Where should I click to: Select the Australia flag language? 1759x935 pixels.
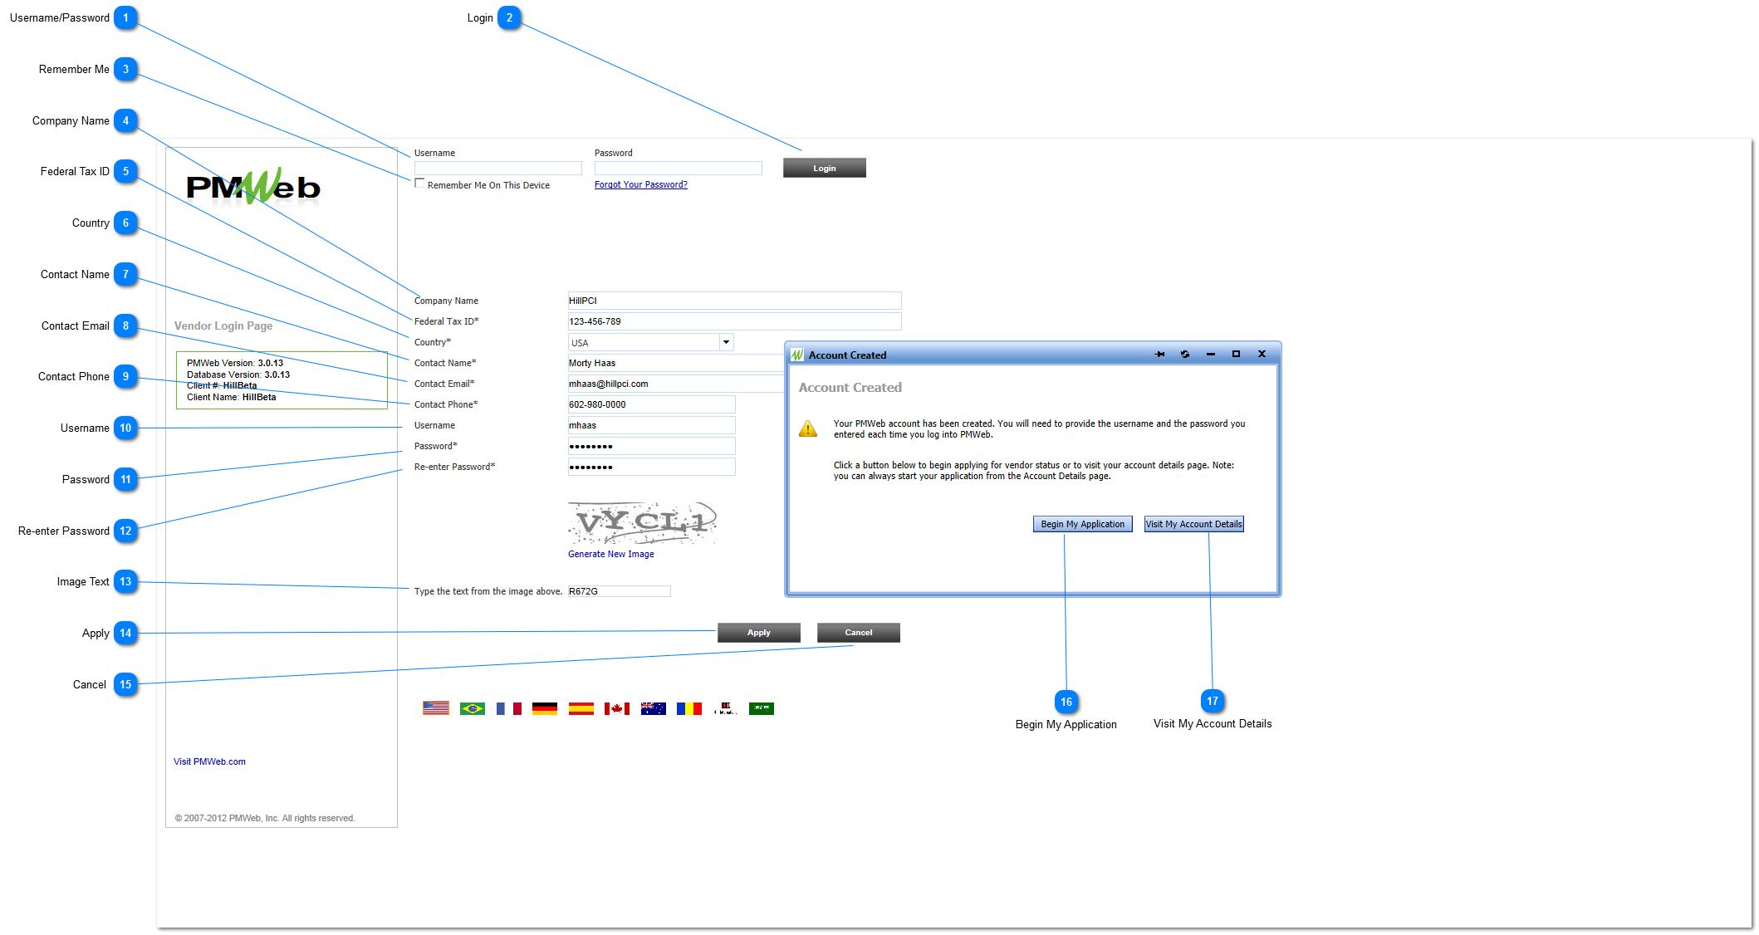click(654, 708)
